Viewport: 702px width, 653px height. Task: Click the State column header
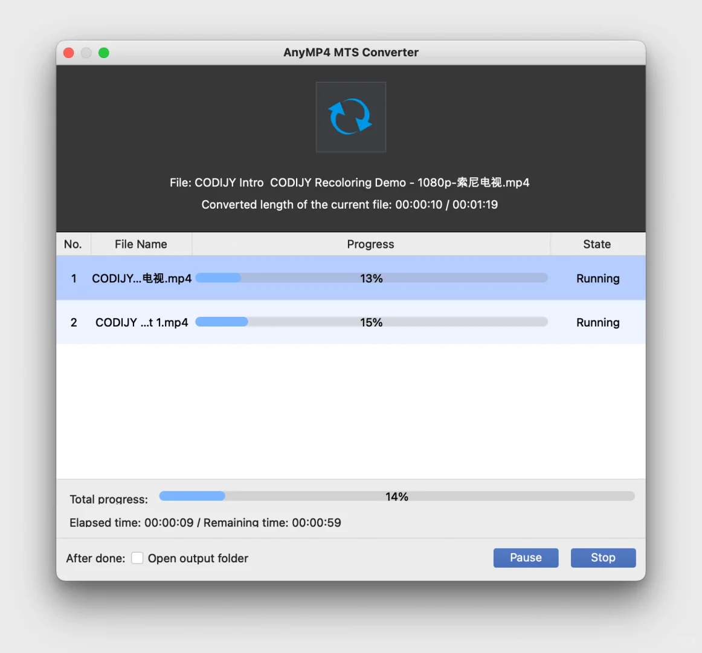[597, 244]
